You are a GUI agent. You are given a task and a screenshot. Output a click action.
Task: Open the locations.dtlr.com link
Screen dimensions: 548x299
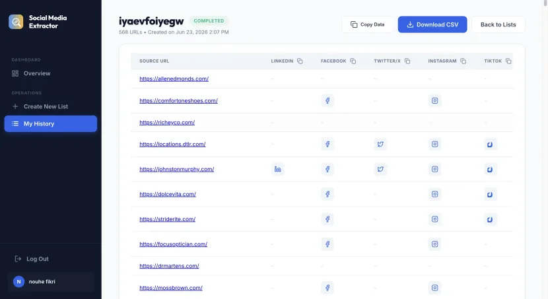coord(172,144)
